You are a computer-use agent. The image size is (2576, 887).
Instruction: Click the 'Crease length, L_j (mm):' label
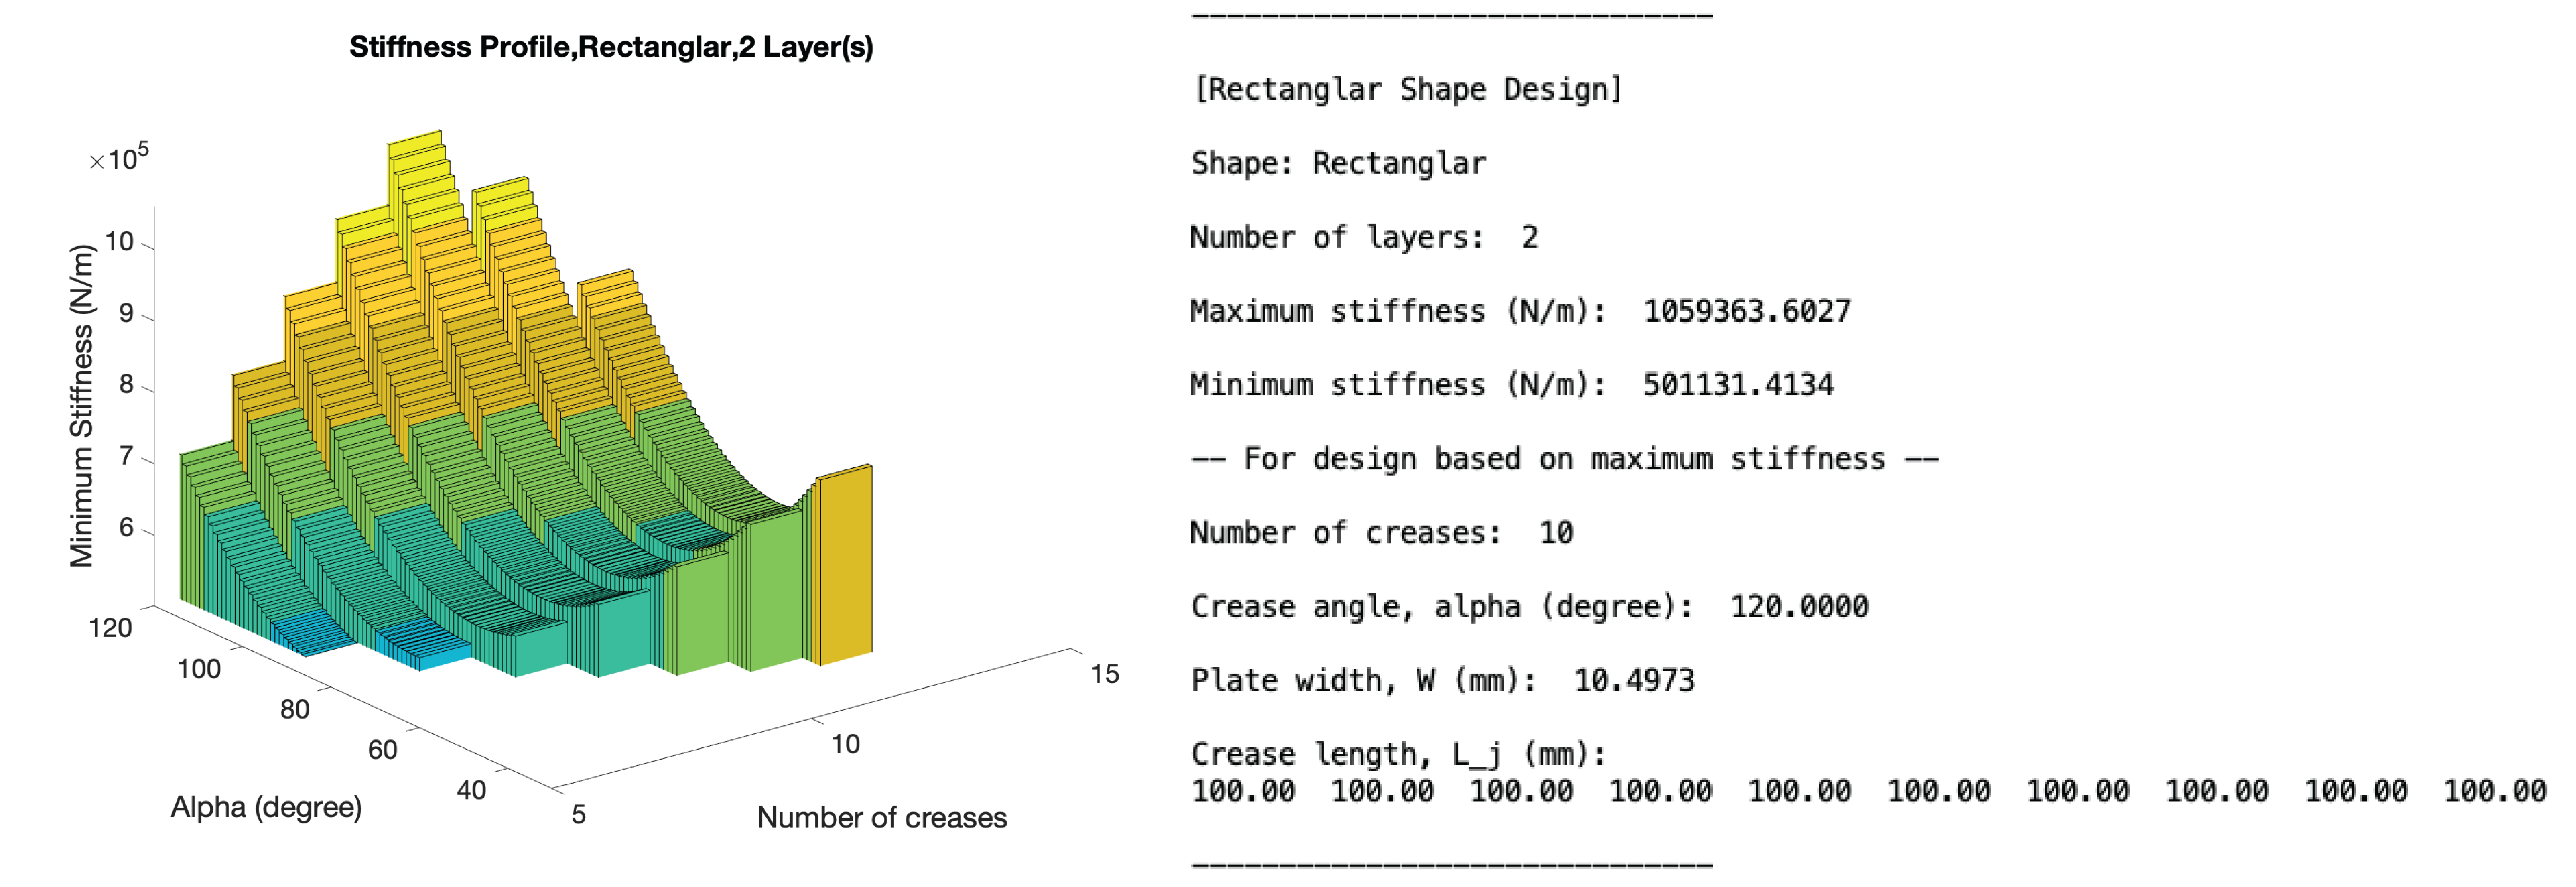click(1398, 754)
